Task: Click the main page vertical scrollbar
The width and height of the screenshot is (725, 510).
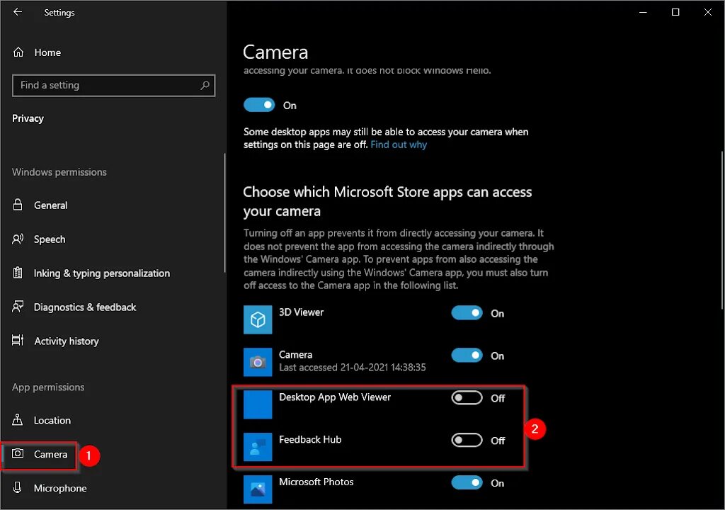Action: click(722, 230)
